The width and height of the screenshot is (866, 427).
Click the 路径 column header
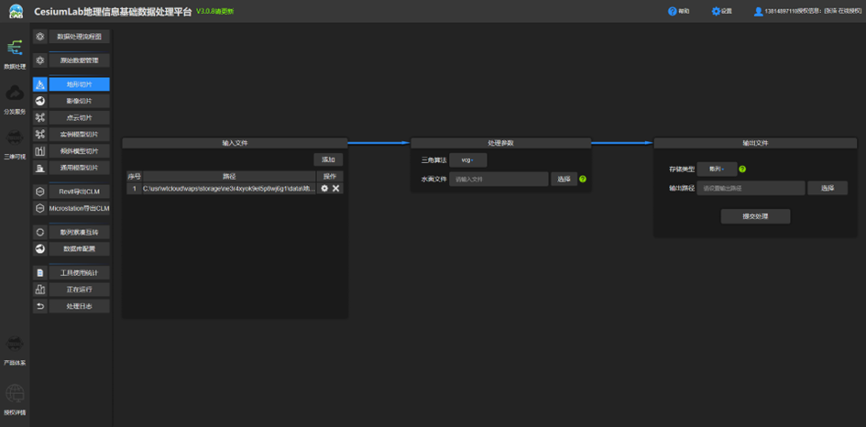tap(229, 177)
